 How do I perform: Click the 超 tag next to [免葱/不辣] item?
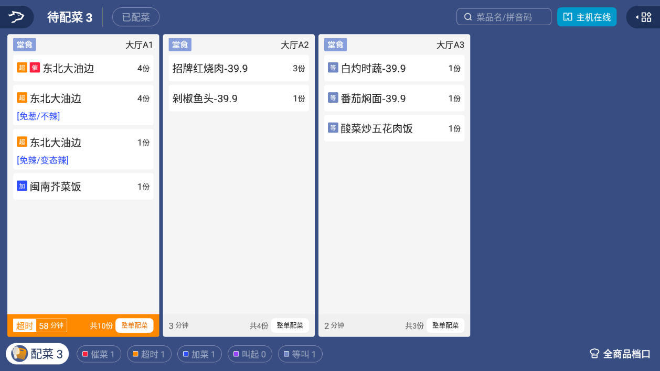22,97
